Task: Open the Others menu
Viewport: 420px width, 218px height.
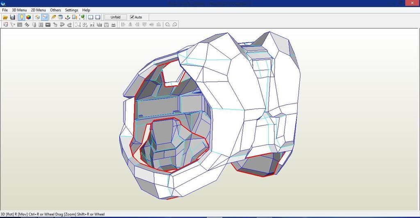Action: point(55,10)
